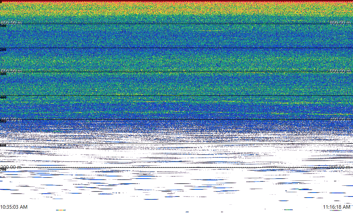Click the "300" range scale label
The image size is (353, 213).
click(x=3, y=74)
